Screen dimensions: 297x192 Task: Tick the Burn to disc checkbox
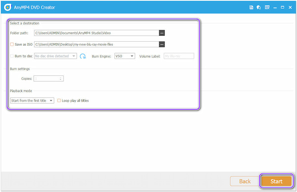click(12, 56)
